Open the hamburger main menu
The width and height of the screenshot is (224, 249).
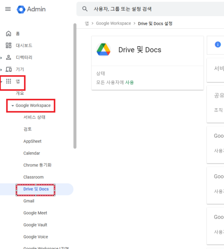point(8,9)
